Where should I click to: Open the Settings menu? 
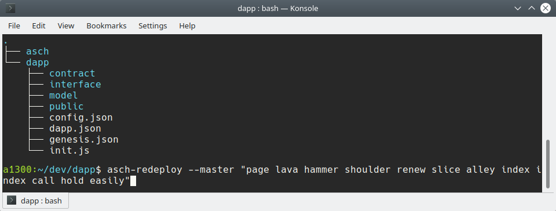(152, 26)
